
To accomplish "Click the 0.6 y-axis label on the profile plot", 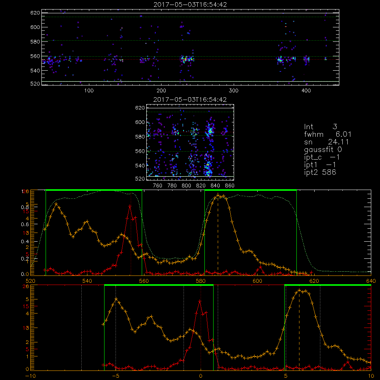I will point(25,225).
